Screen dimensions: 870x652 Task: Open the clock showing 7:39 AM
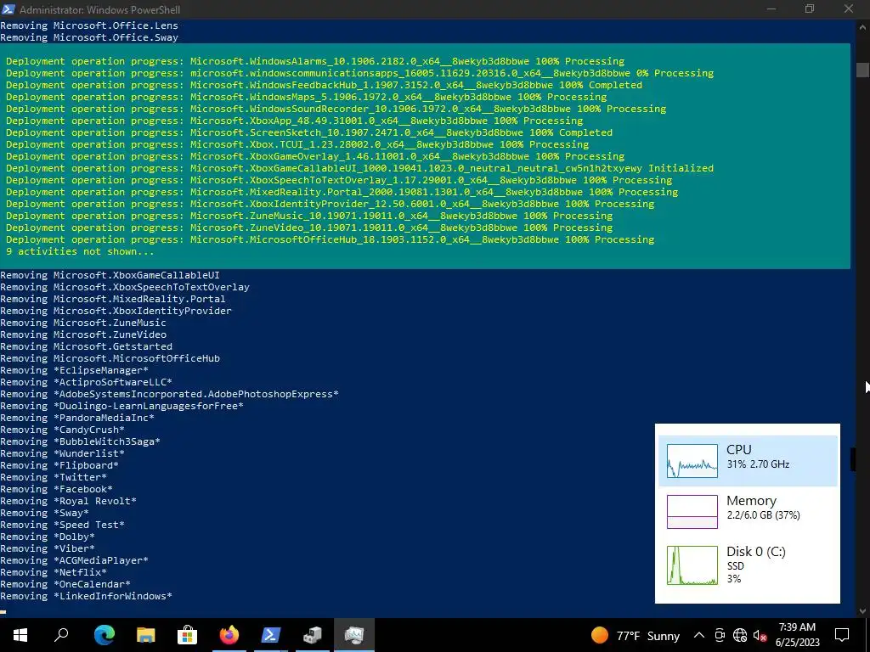[x=797, y=635]
